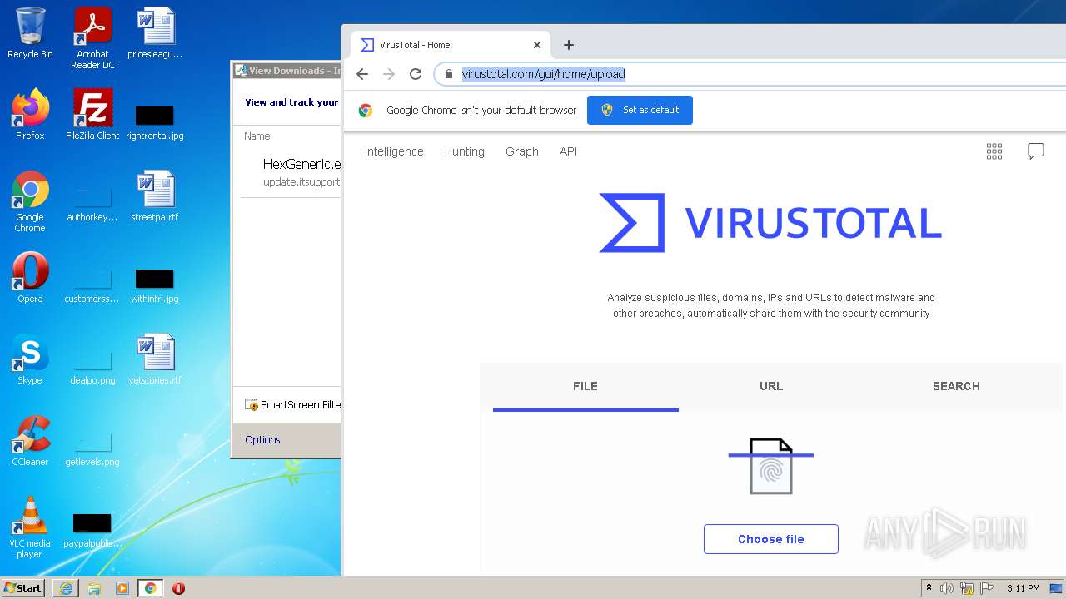The image size is (1066, 599).
Task: Open a new Chrome tab
Action: click(x=569, y=45)
